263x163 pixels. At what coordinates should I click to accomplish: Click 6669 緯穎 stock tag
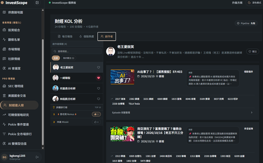tap(162, 99)
